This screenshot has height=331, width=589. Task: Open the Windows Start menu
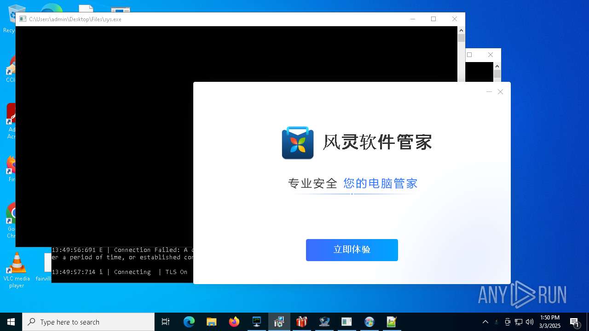pos(11,322)
